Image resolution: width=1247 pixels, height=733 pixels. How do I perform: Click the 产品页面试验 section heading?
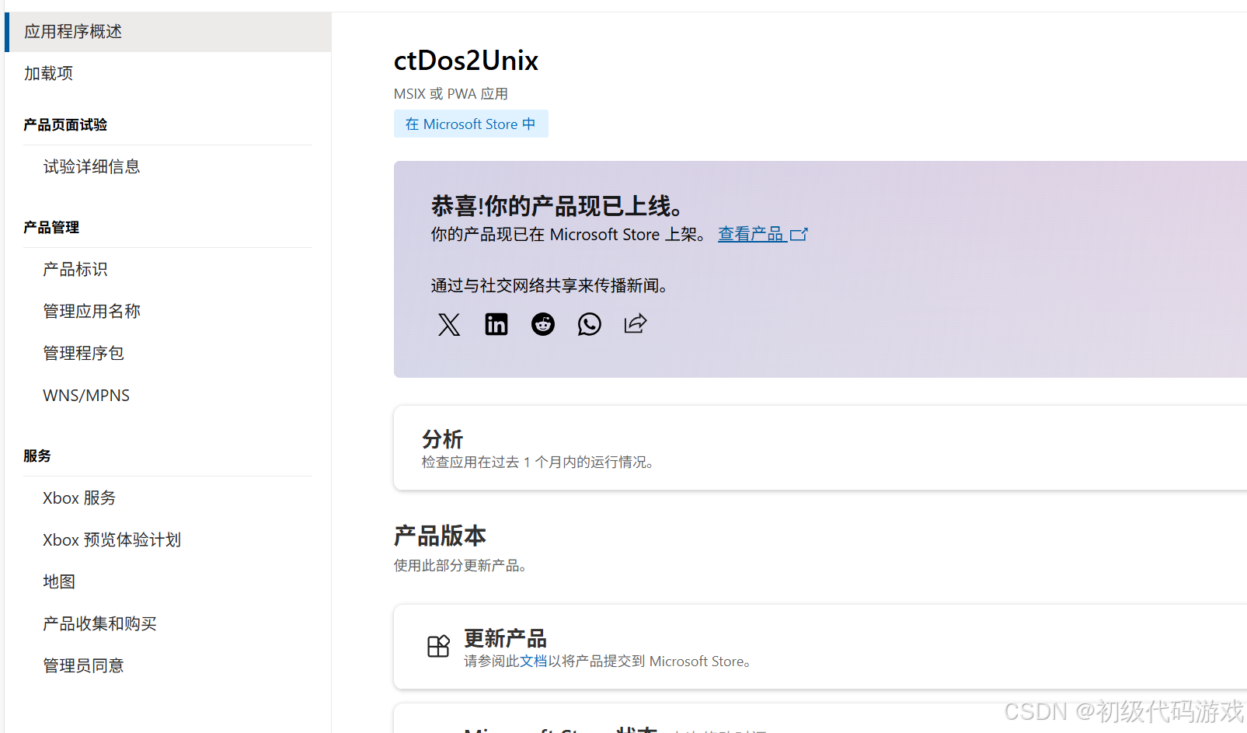[x=65, y=124]
